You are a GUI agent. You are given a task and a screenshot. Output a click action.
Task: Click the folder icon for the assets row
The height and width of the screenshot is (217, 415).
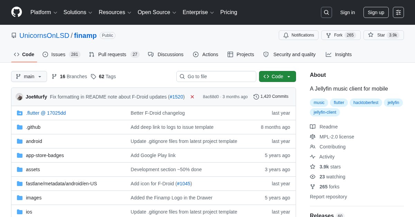click(20, 169)
